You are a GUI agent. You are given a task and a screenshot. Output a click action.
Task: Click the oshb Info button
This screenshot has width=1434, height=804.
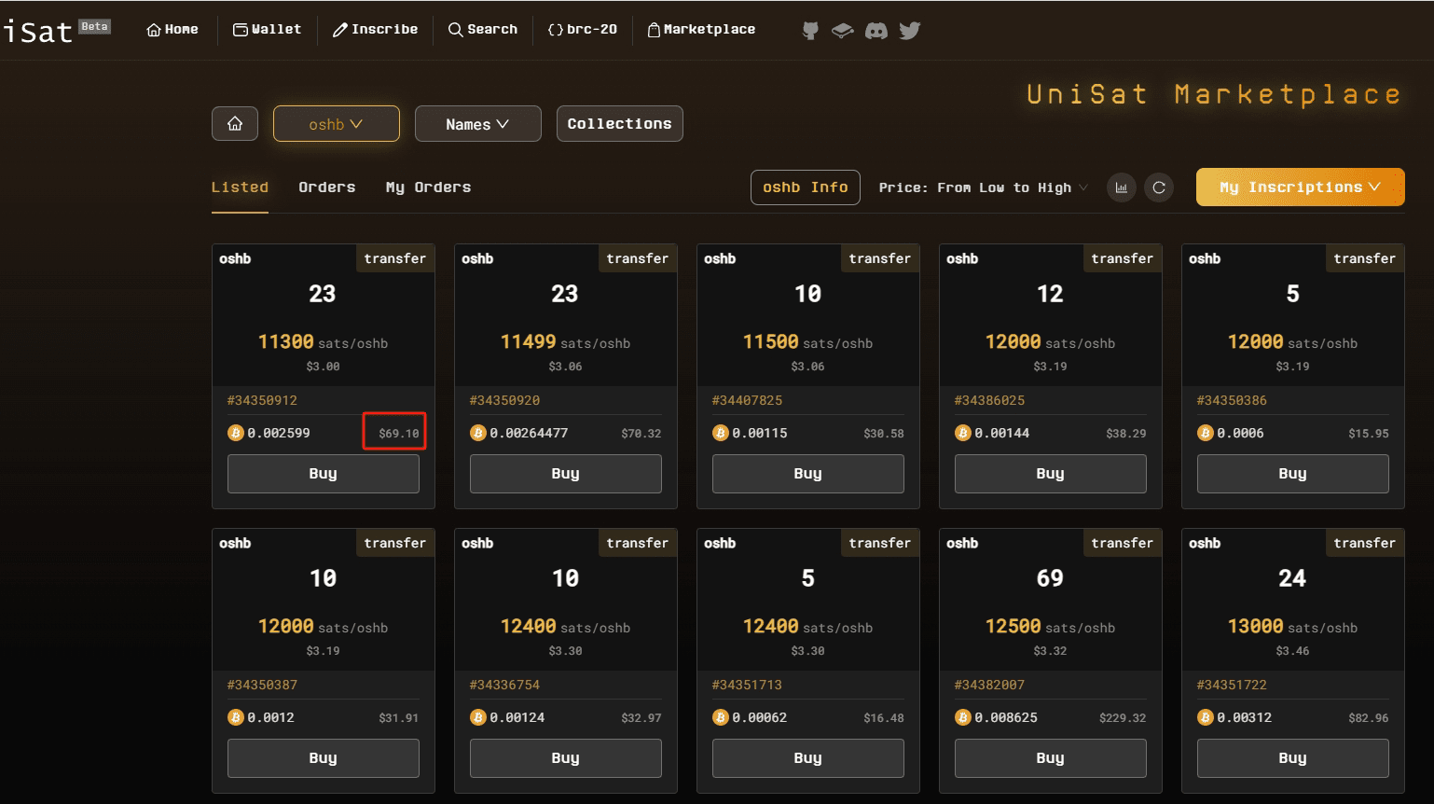(x=805, y=187)
